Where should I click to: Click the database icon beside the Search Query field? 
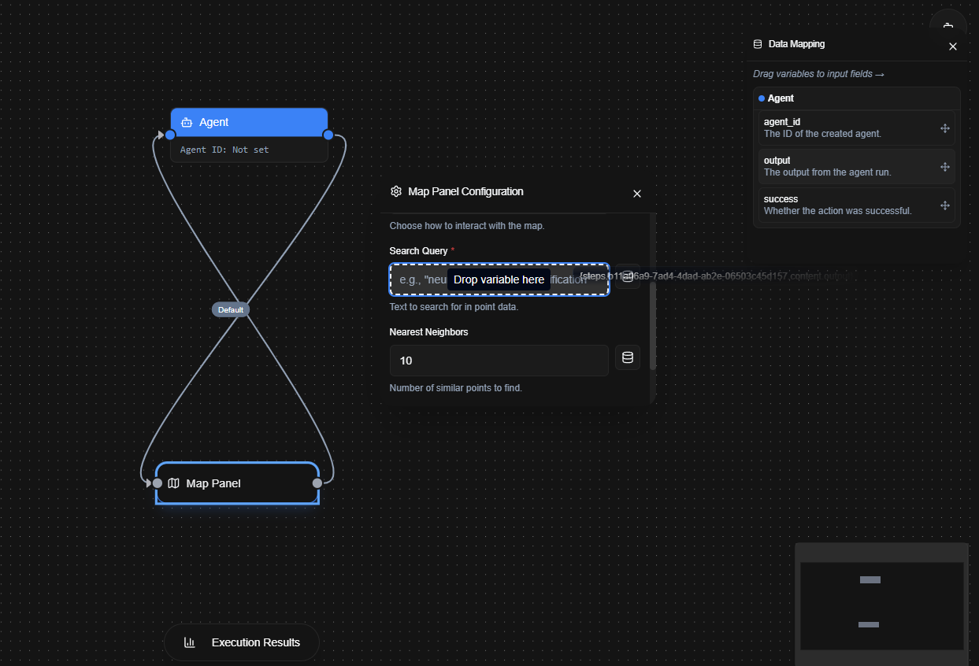pyautogui.click(x=627, y=276)
